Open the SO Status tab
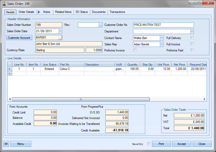The height and width of the screenshot is (152, 216). click(x=81, y=12)
